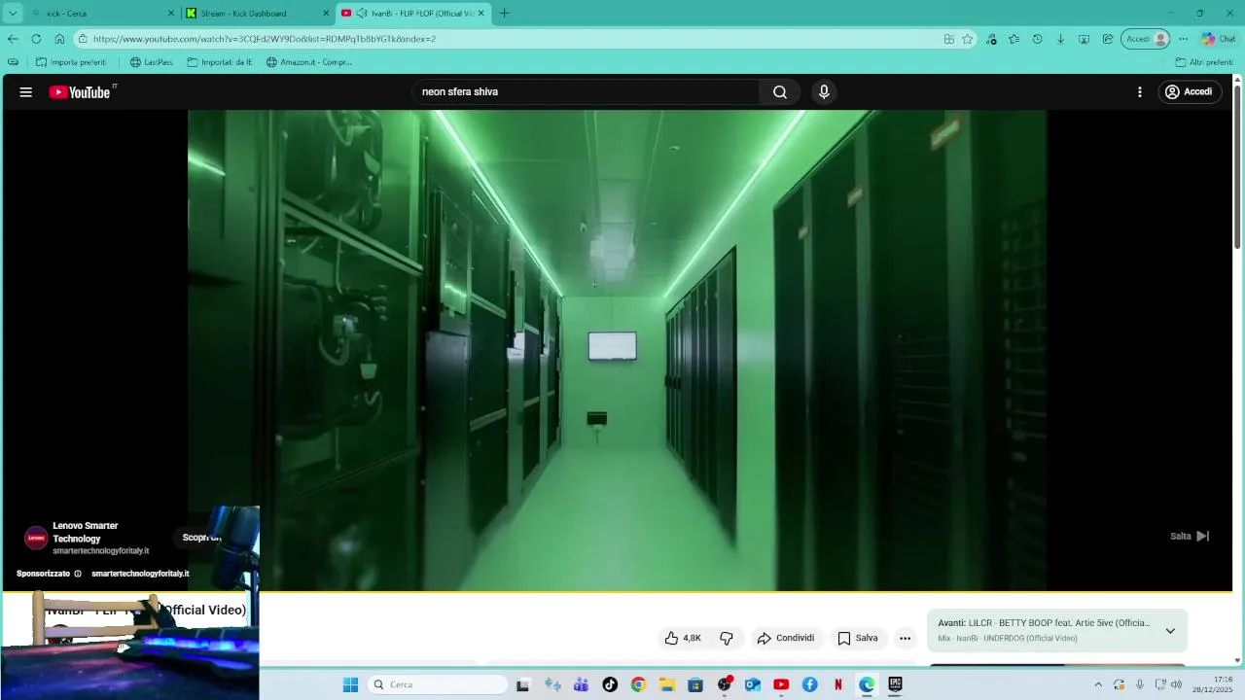Open a new browser tab
Viewport: 1245px width, 700px height.
[504, 14]
